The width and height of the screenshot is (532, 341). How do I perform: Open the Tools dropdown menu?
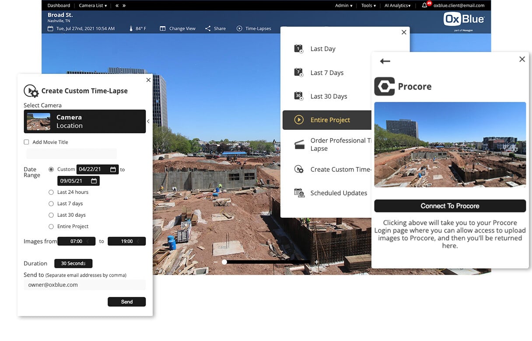pyautogui.click(x=368, y=5)
